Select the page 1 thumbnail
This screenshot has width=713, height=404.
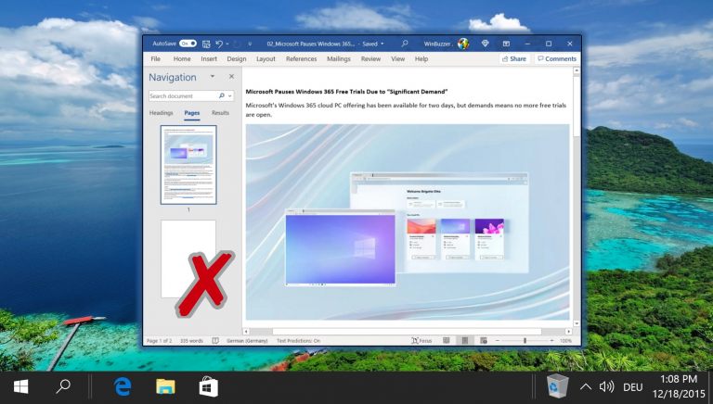click(x=188, y=165)
